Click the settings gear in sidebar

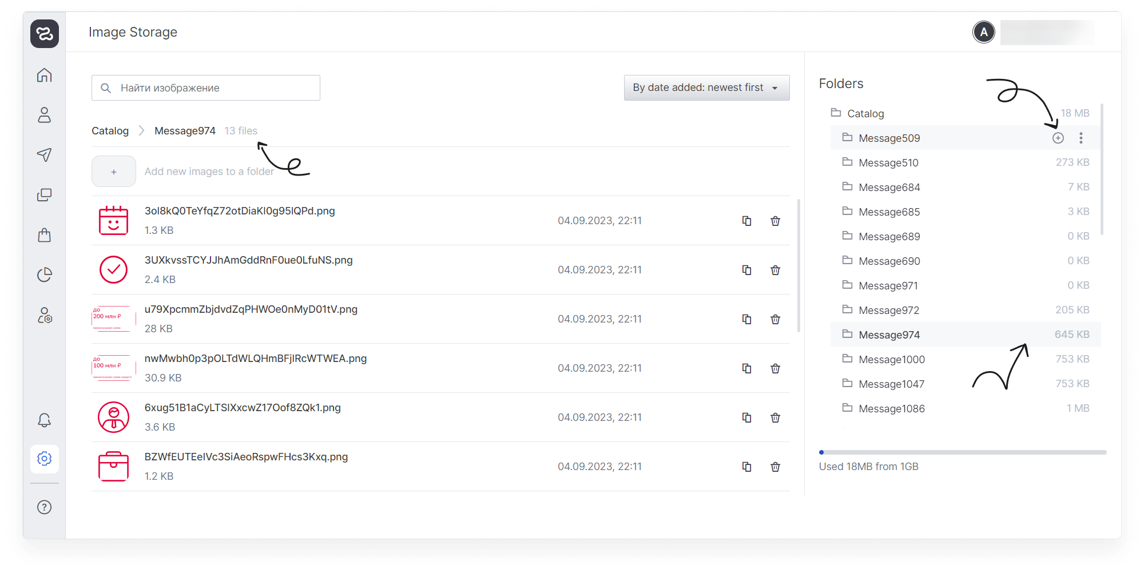(45, 459)
